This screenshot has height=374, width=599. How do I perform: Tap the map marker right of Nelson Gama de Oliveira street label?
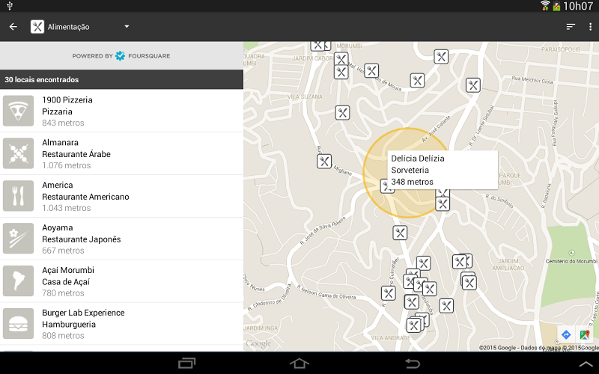click(388, 293)
